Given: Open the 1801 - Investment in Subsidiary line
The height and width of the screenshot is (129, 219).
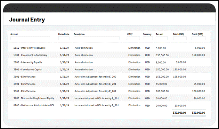Looking at the screenshot, I should pos(109,55).
